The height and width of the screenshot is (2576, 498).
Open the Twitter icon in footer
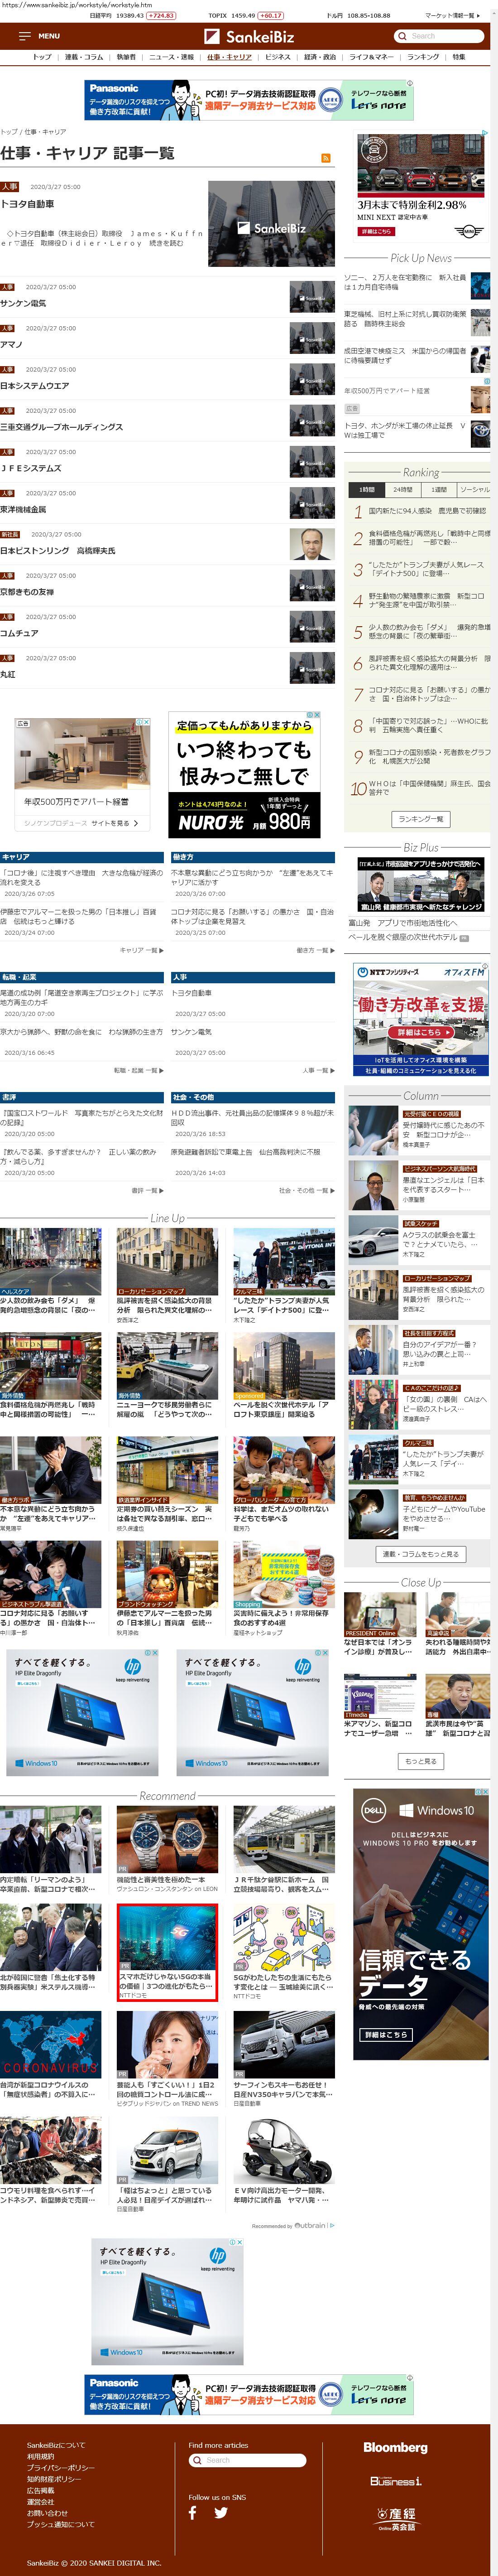(221, 2512)
